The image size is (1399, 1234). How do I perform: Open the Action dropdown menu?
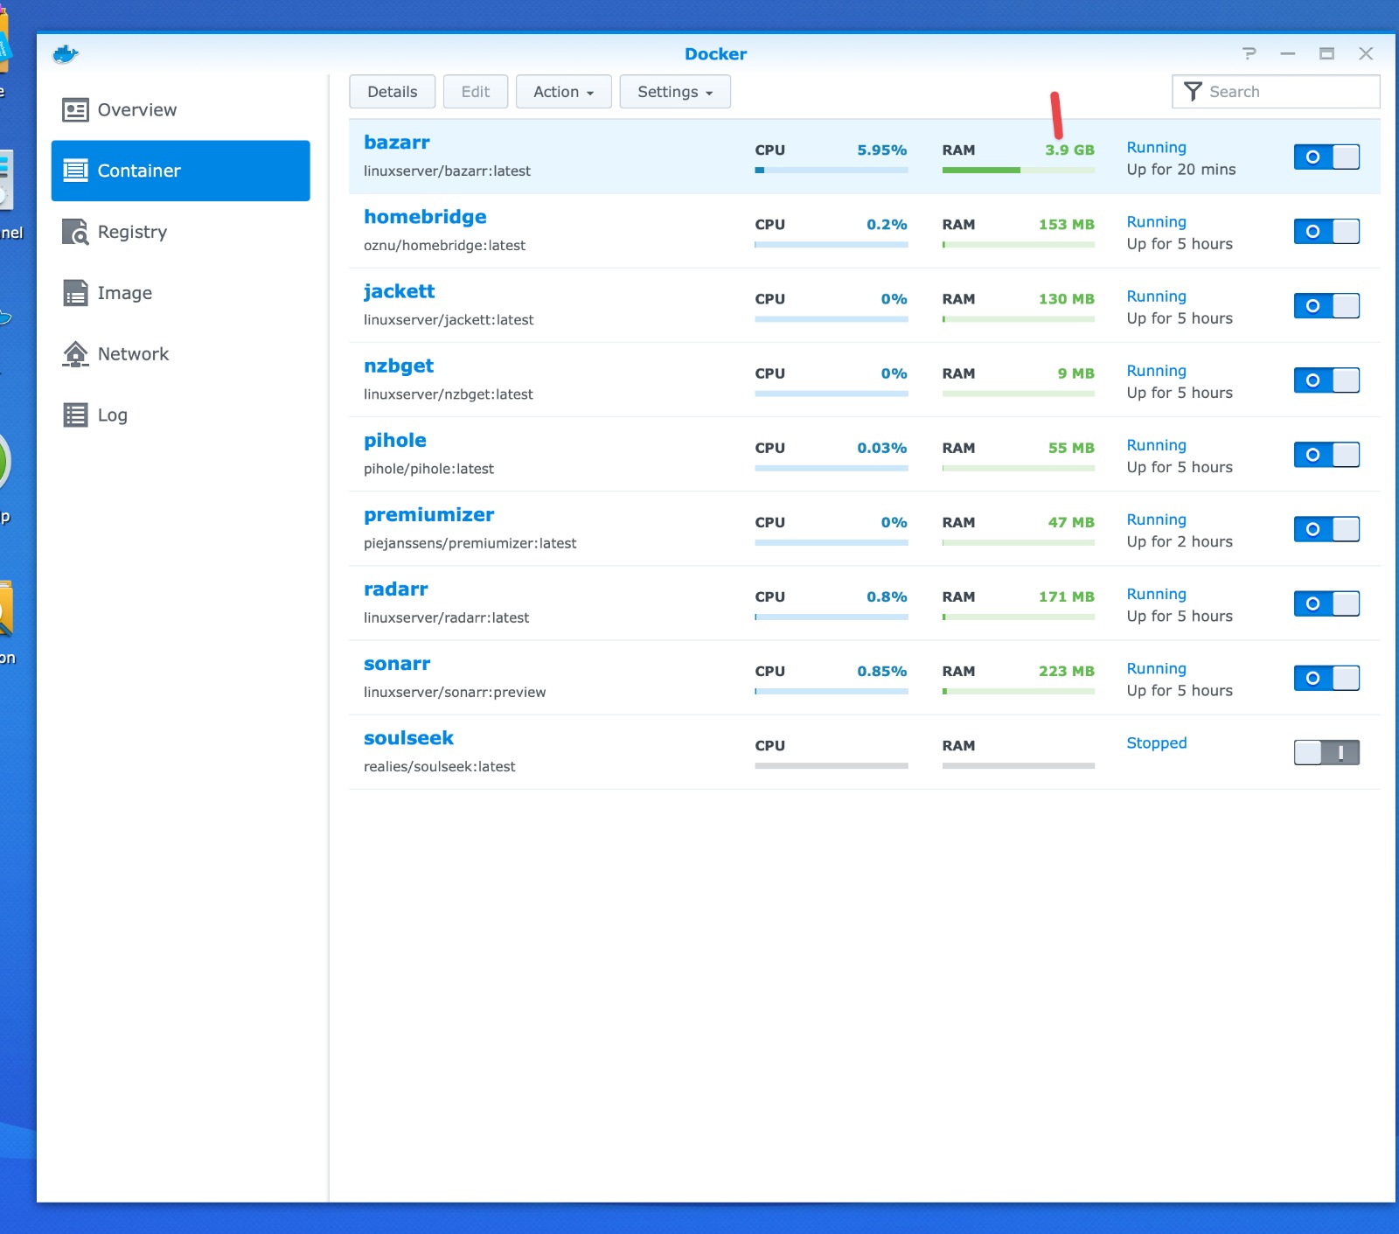(563, 91)
